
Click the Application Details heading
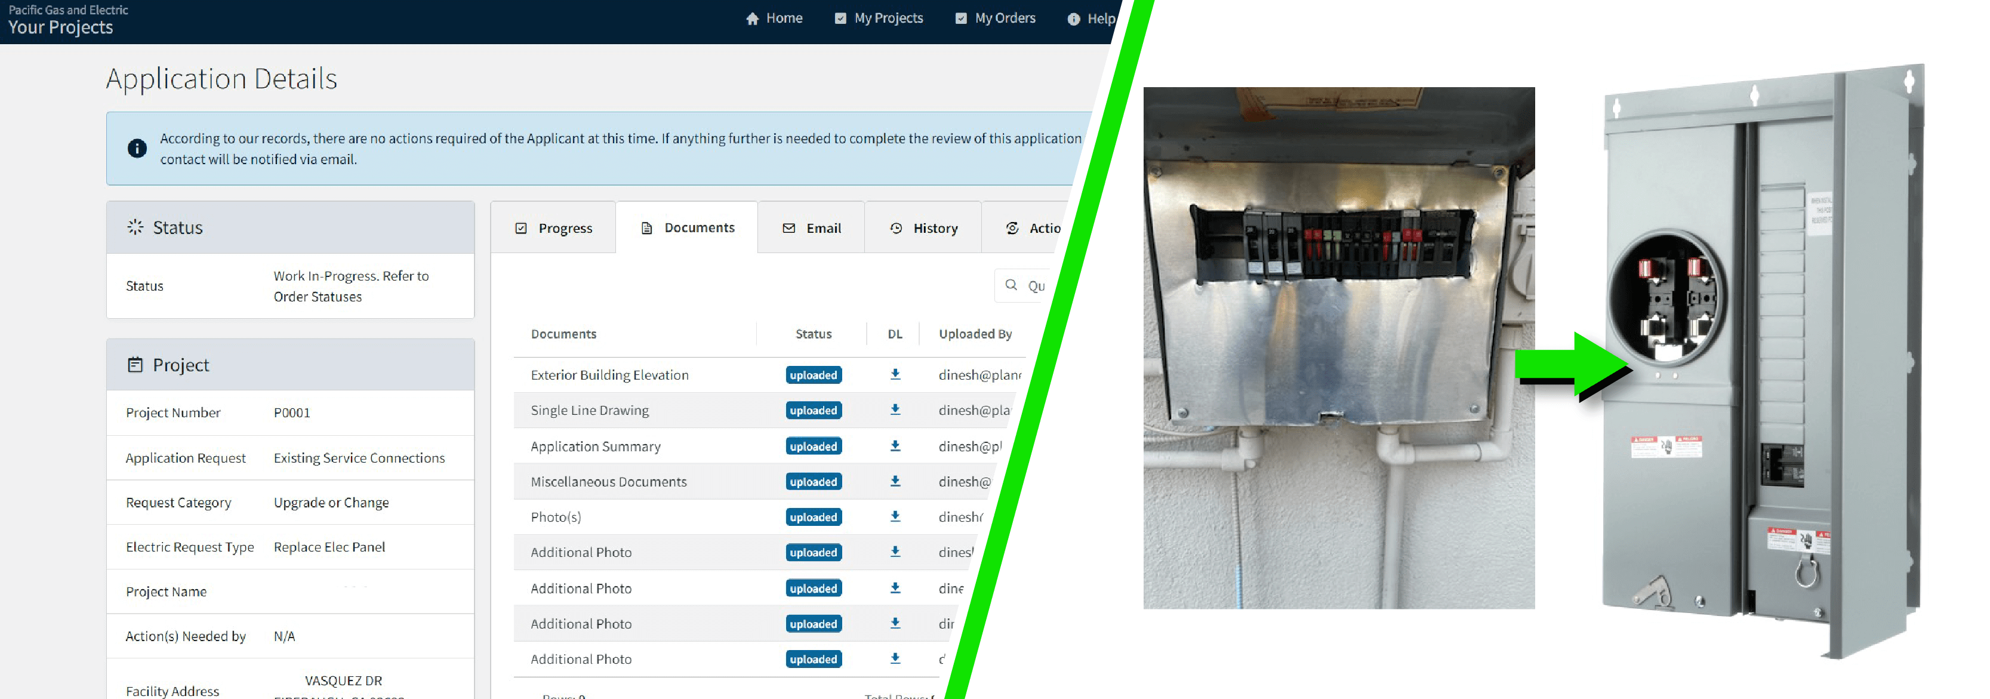(x=221, y=79)
